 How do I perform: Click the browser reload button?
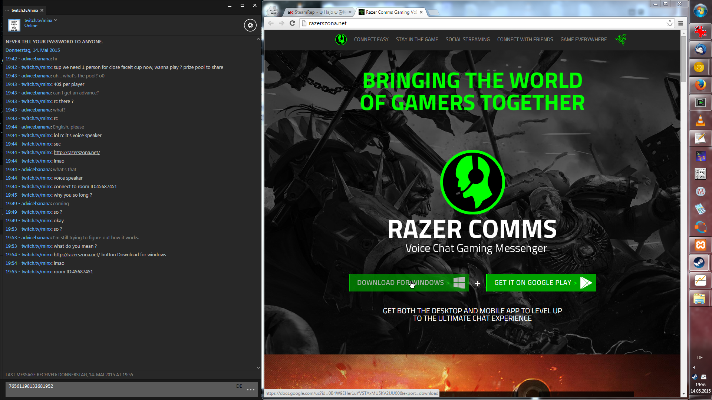coord(292,23)
